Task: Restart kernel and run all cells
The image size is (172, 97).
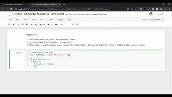Action: 56,25
